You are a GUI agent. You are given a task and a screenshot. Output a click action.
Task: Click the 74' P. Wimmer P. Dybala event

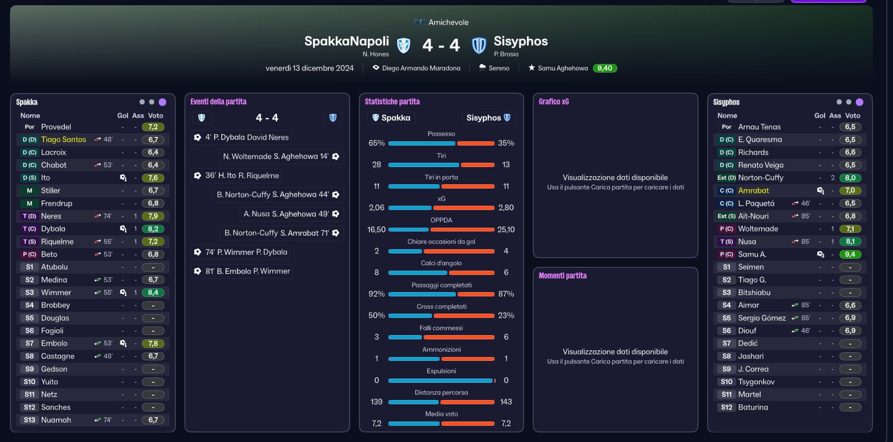[241, 252]
